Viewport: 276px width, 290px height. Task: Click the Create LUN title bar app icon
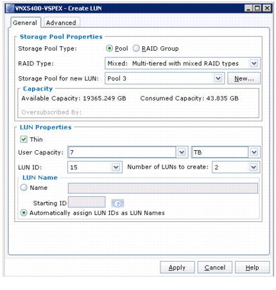pos(10,8)
